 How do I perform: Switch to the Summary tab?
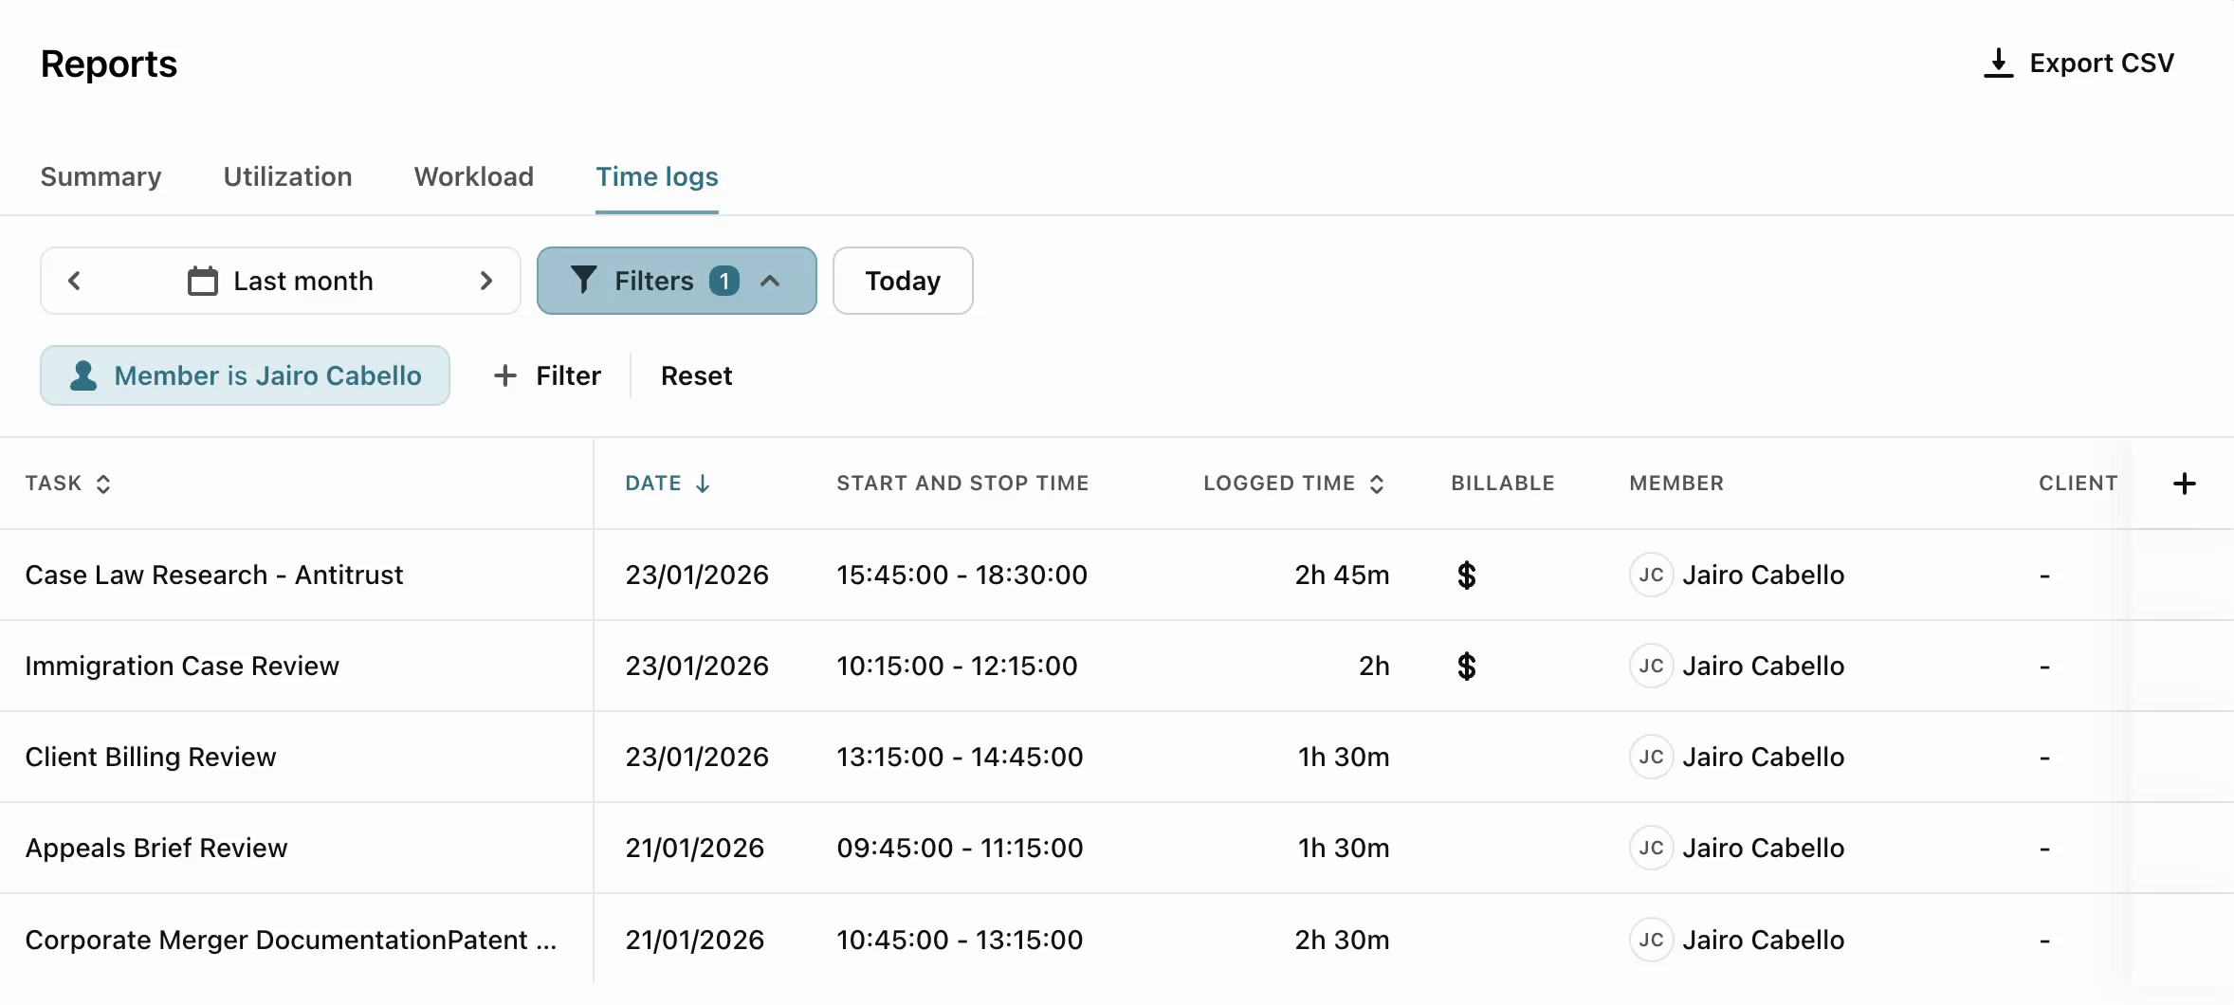[101, 177]
